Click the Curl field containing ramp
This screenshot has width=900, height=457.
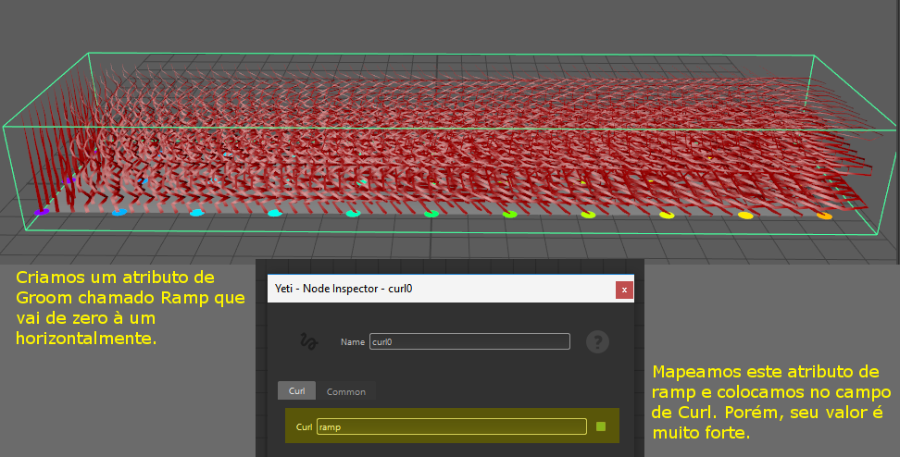451,426
